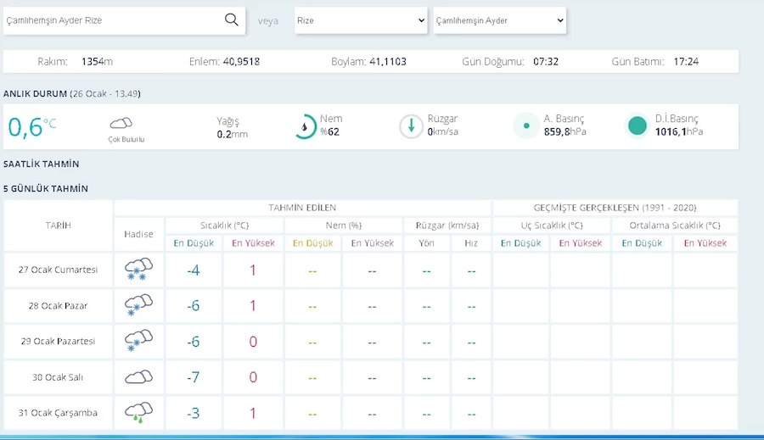Click the 0 high temperature for 29 Ocak
This screenshot has width=764, height=440.
253,342
